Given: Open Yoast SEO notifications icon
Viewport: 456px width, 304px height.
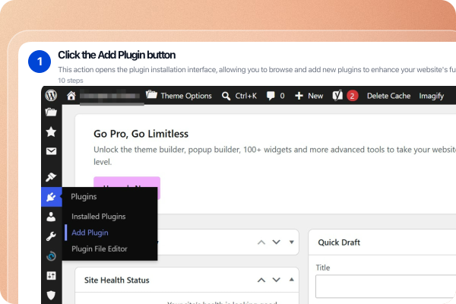Looking at the screenshot, I should point(337,96).
